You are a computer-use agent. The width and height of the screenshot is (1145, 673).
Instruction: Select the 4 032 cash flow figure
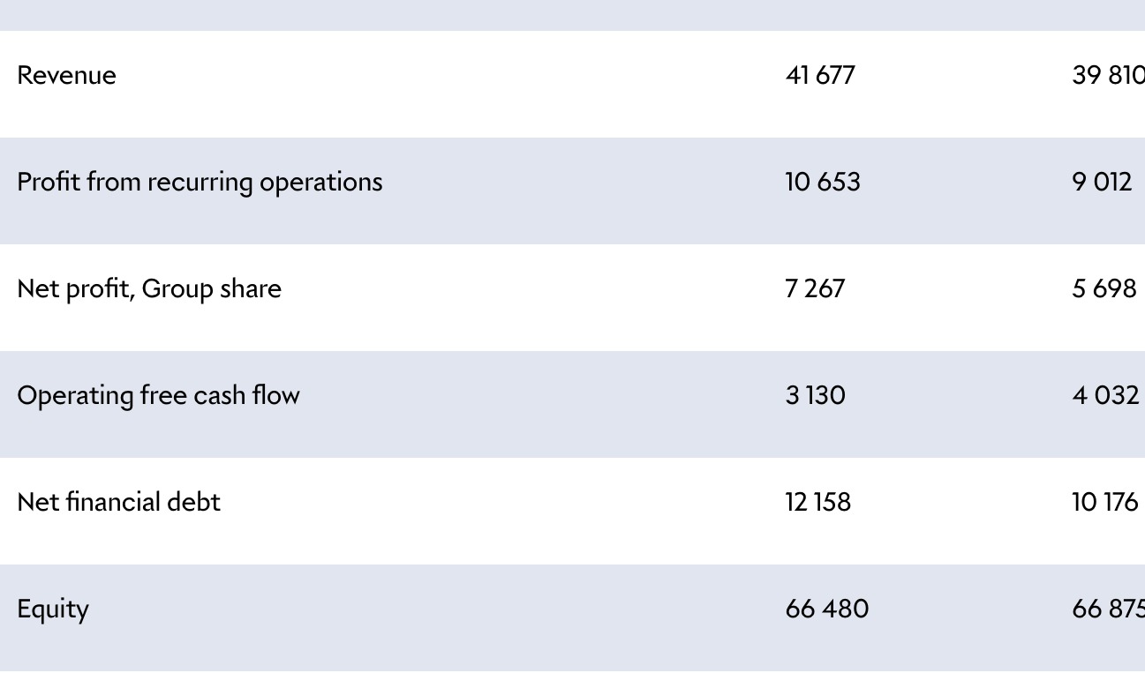coord(1105,395)
